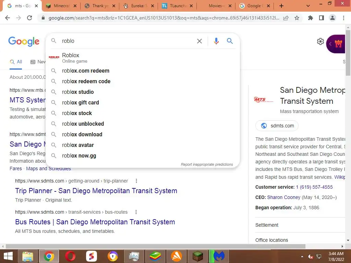Viewport: 351px width, 263px height.
Task: Select the Roblox Online game suggestion
Action: pyautogui.click(x=143, y=58)
